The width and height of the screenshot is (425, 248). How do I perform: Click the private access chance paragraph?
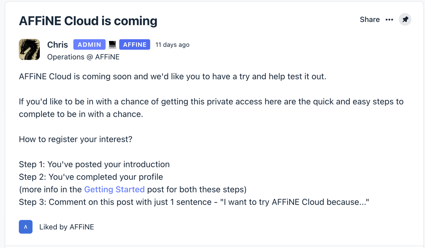click(211, 108)
